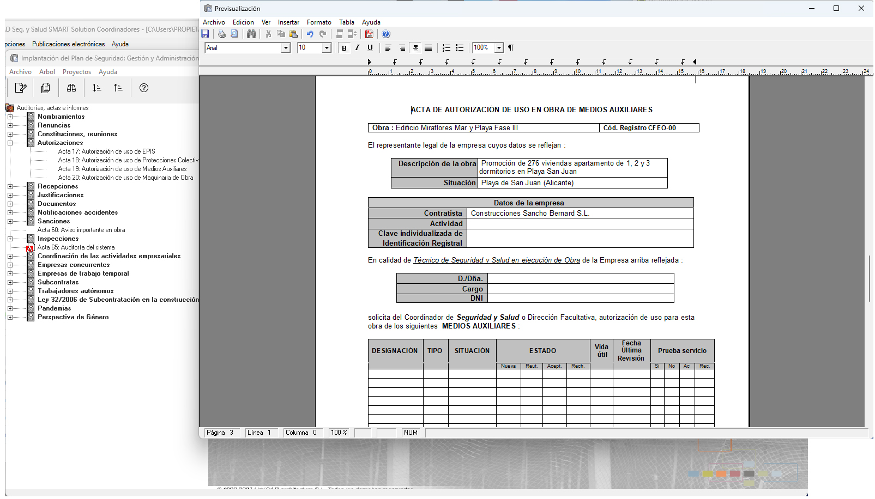Open the 100% zoom dropdown
875x499 pixels.
[x=499, y=48]
